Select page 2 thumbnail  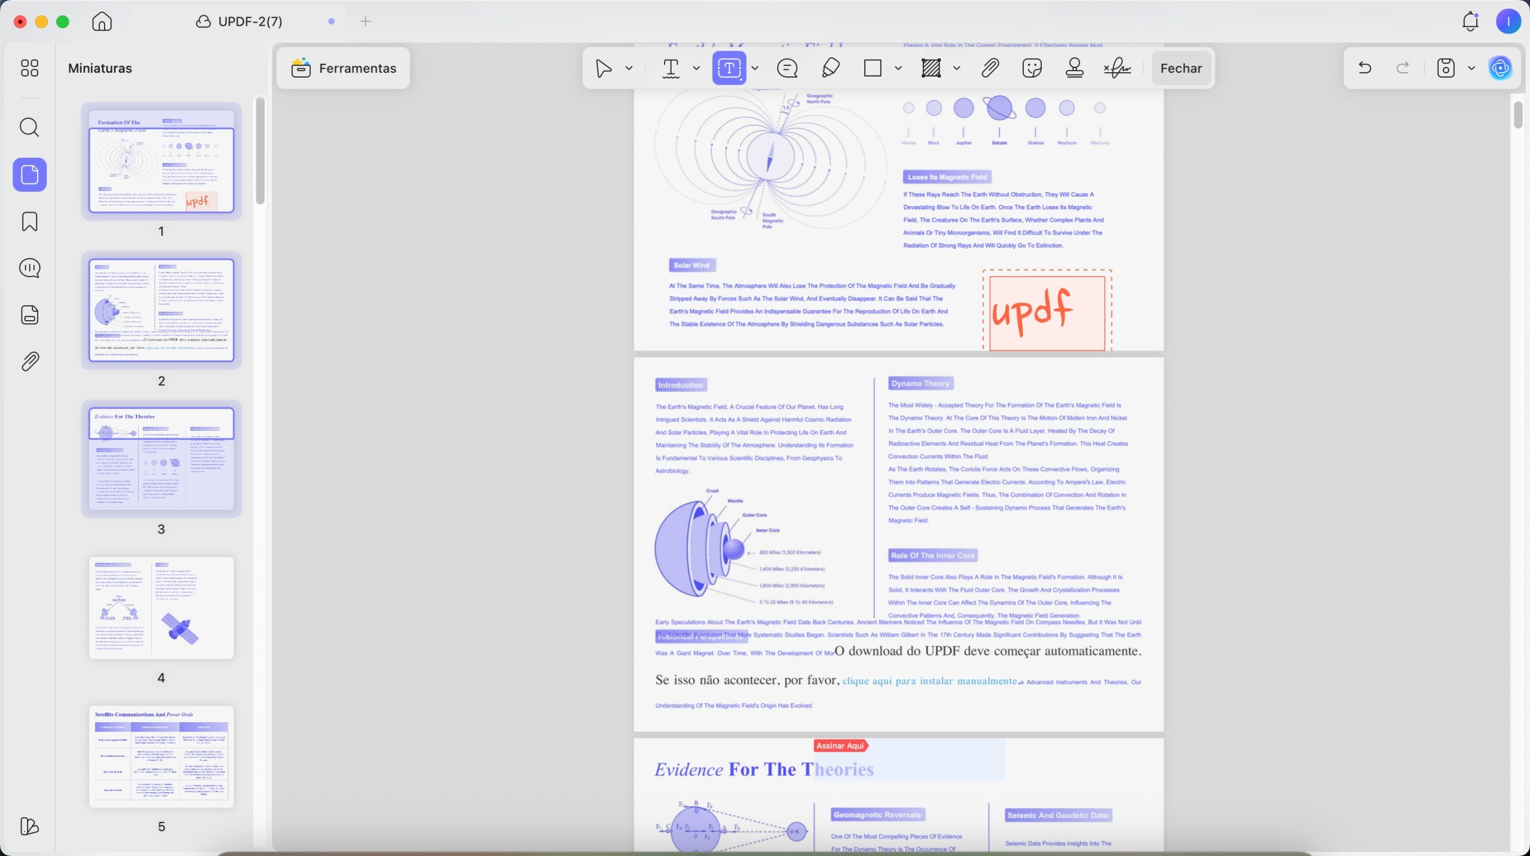pos(161,311)
